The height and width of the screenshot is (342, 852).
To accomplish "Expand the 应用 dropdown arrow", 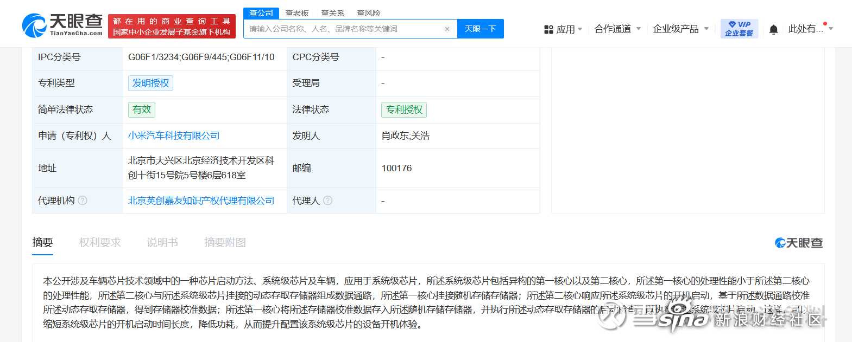I will tap(580, 29).
